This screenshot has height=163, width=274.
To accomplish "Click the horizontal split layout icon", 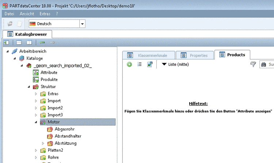I will [19, 42].
